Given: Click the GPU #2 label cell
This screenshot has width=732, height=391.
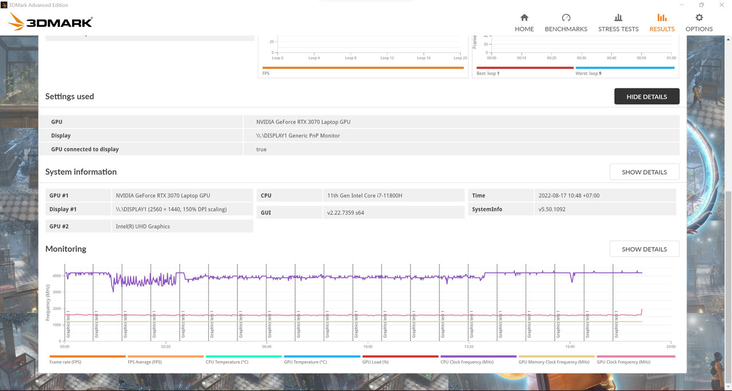Looking at the screenshot, I should [x=78, y=226].
